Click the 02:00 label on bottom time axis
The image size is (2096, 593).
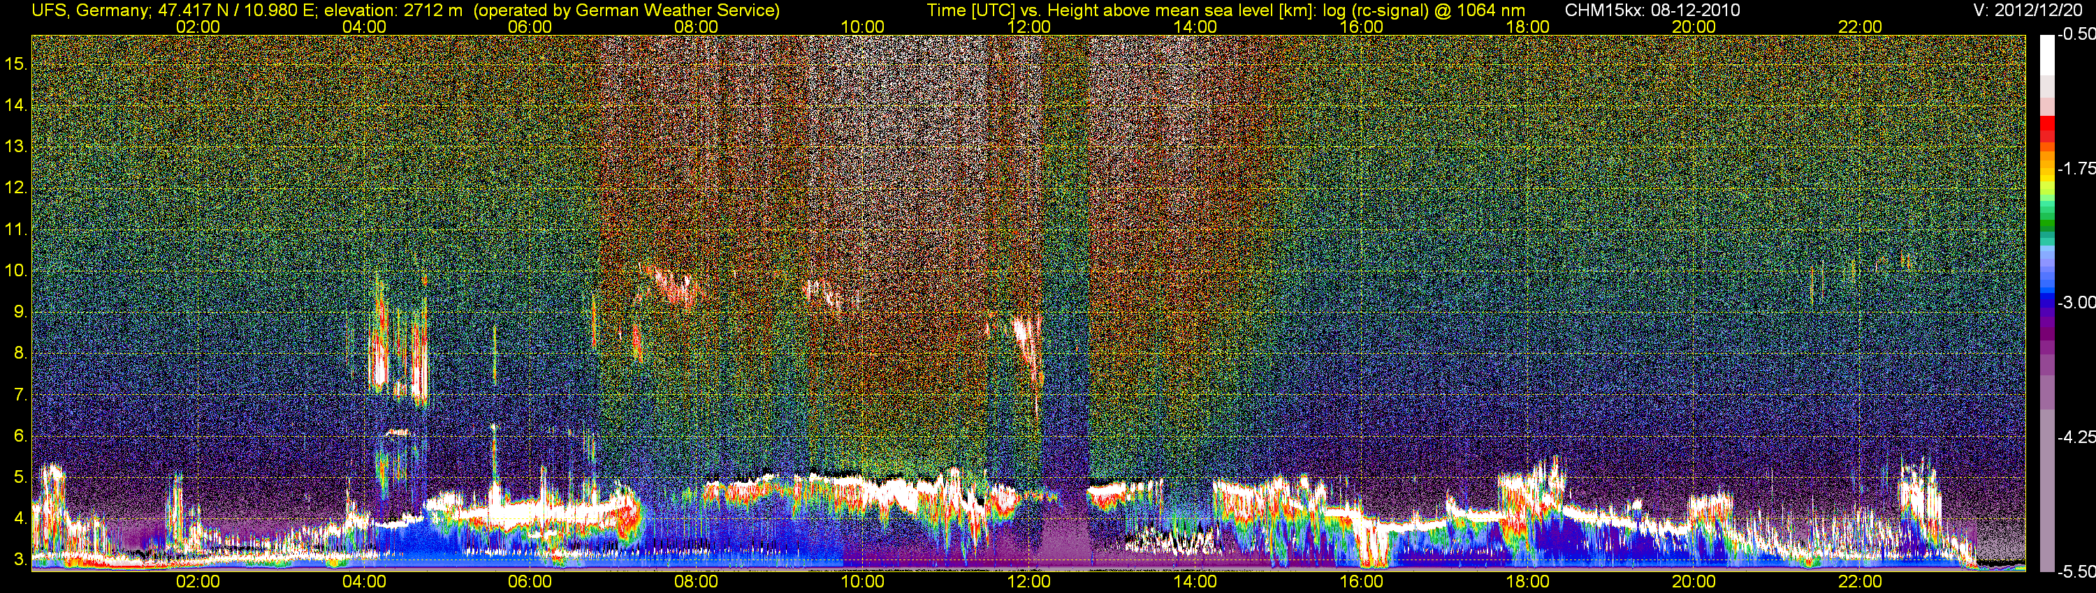tap(198, 582)
